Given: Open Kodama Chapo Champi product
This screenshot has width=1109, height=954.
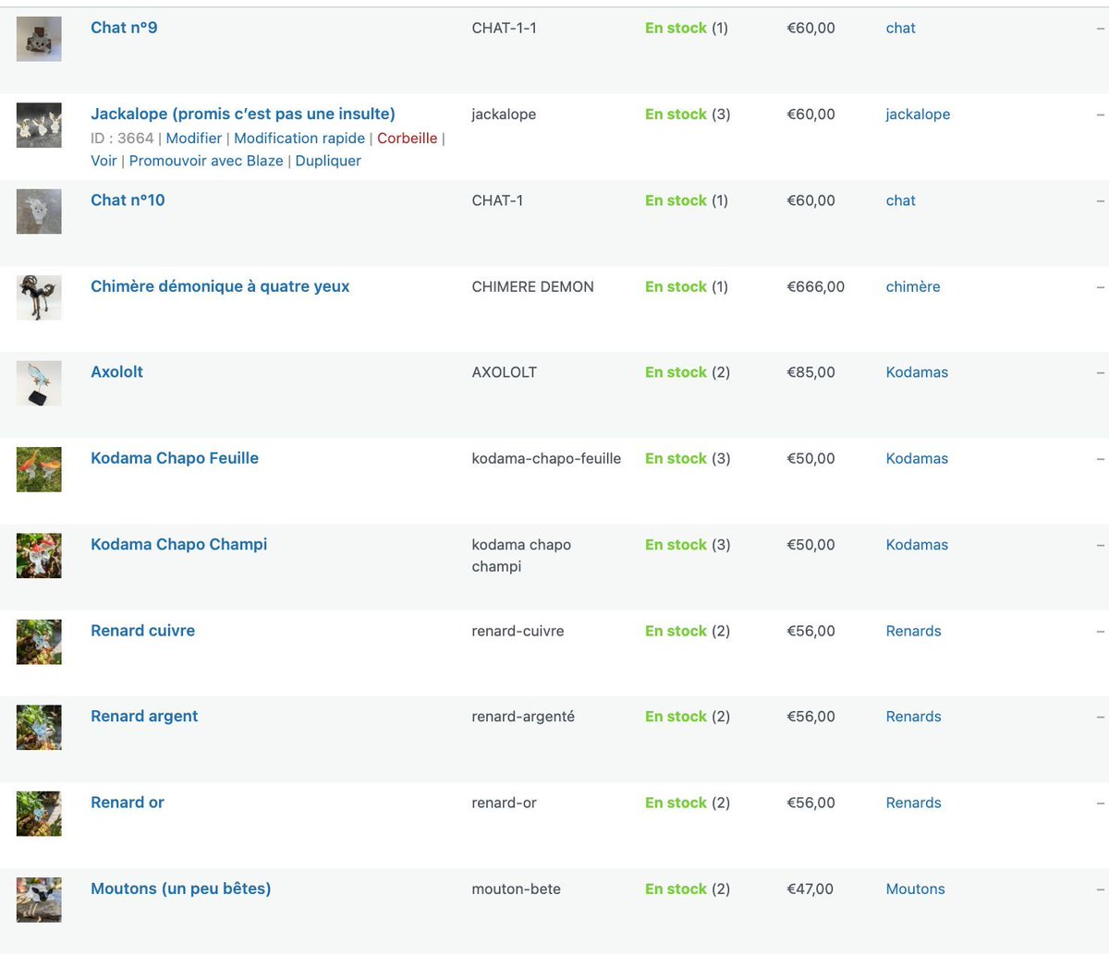Looking at the screenshot, I should tap(179, 544).
